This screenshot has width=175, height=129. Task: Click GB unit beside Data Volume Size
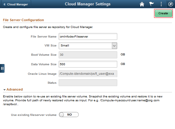(123, 64)
